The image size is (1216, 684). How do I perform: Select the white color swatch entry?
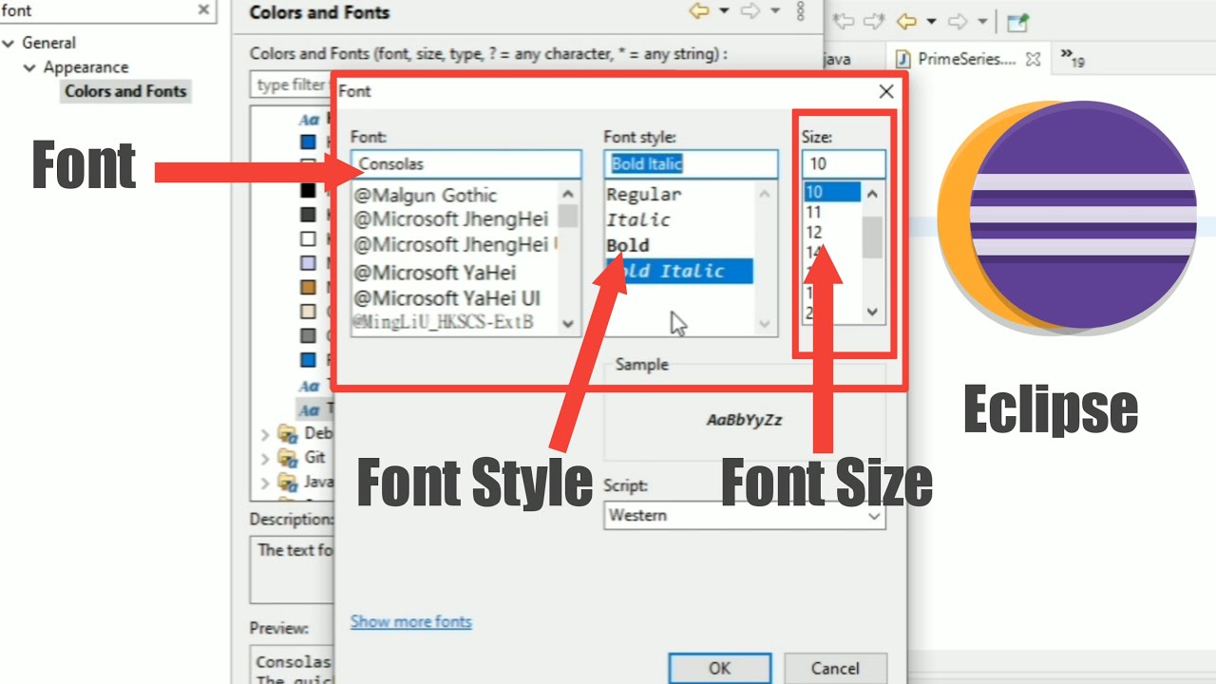click(308, 238)
